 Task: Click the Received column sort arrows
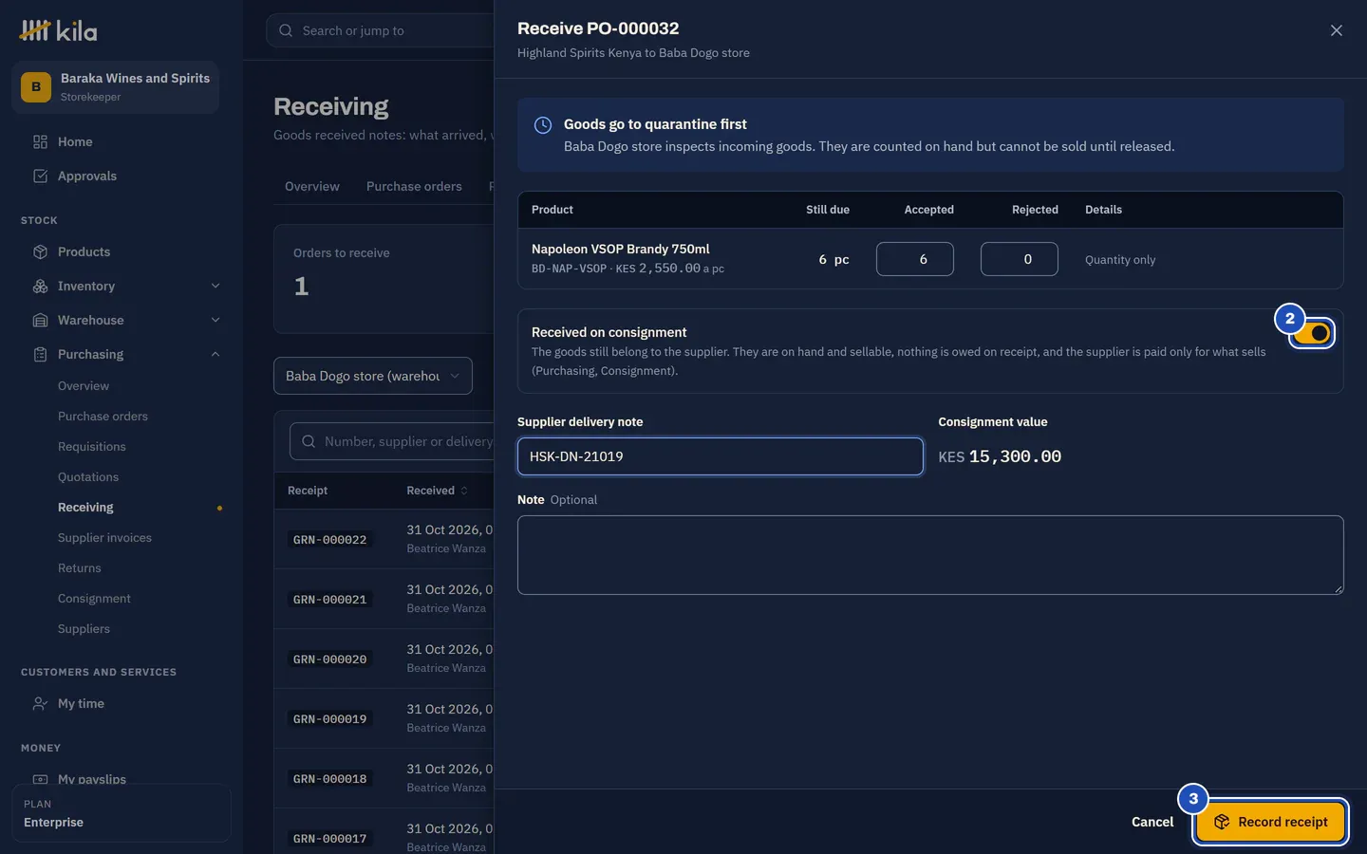(464, 491)
